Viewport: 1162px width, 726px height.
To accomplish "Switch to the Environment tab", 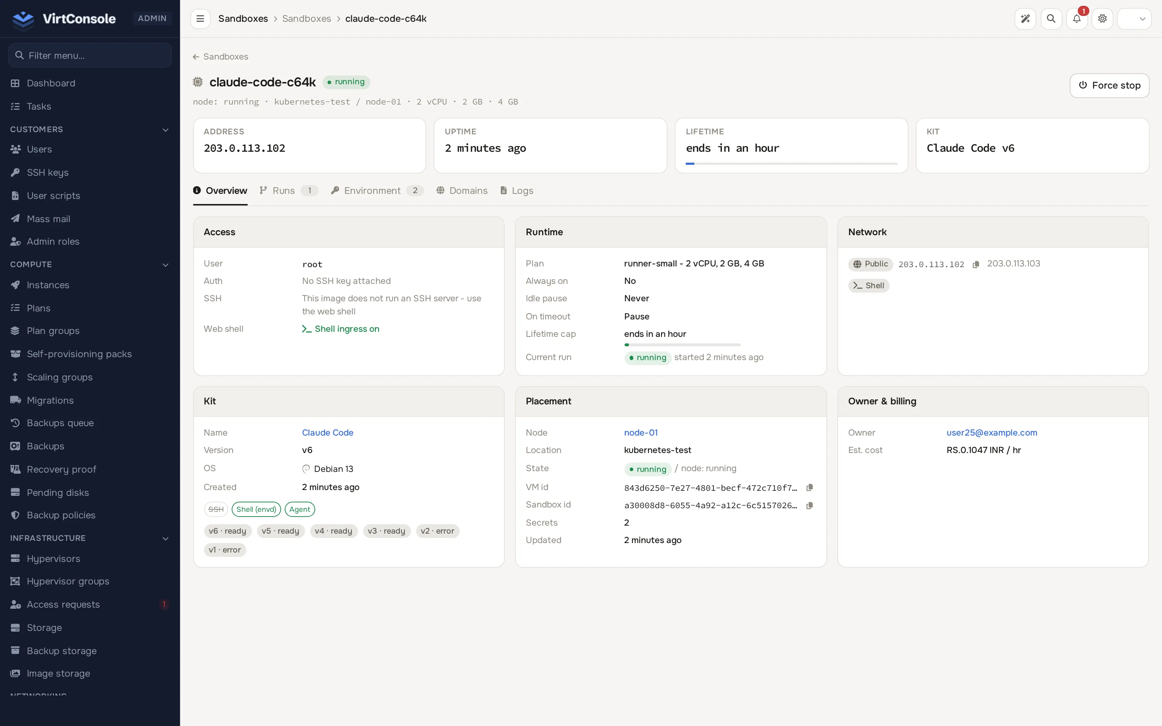I will click(377, 191).
